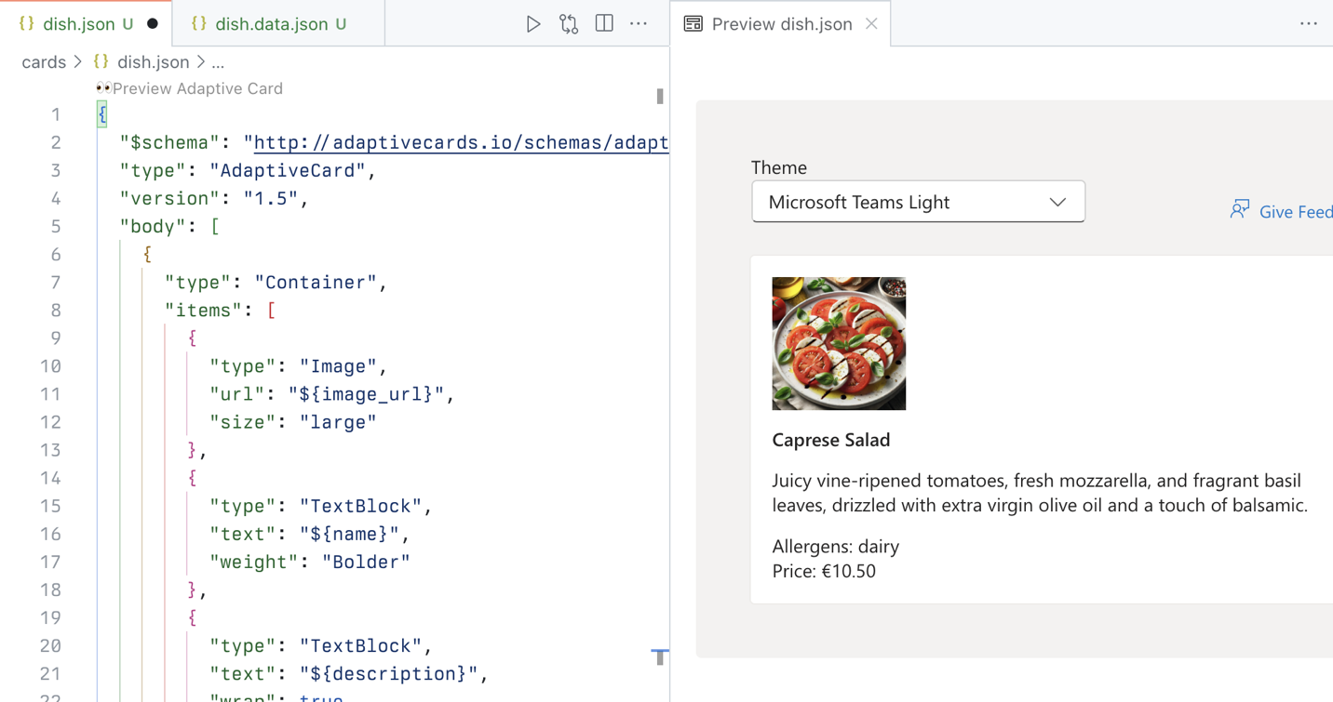Click the Give Feedback speech bubble icon

tap(1239, 210)
